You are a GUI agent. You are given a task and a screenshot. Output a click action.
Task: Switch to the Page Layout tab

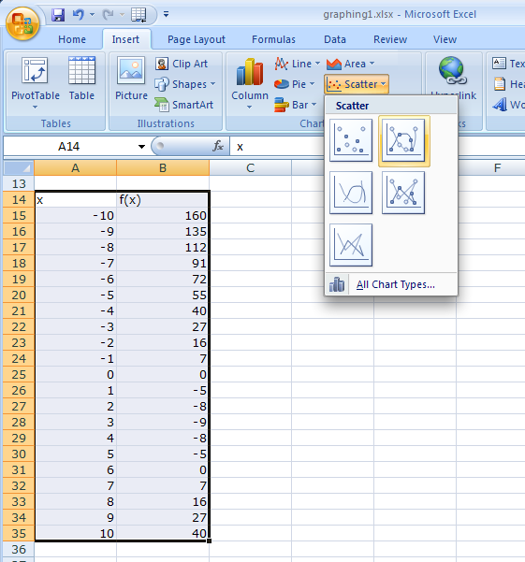click(x=197, y=39)
